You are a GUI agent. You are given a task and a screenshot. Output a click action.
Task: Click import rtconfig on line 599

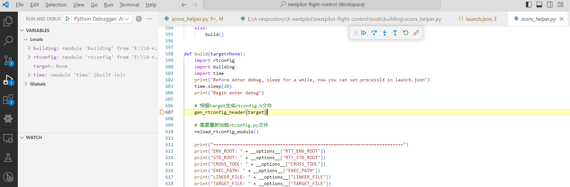tap(214, 60)
